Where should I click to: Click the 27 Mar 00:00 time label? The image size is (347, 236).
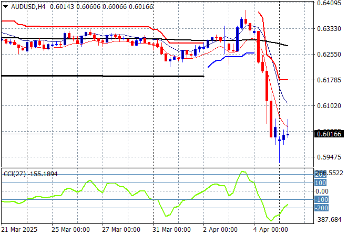click(121, 230)
